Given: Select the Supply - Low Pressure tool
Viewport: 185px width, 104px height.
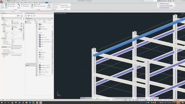Looking at the screenshot, I should (44, 40).
